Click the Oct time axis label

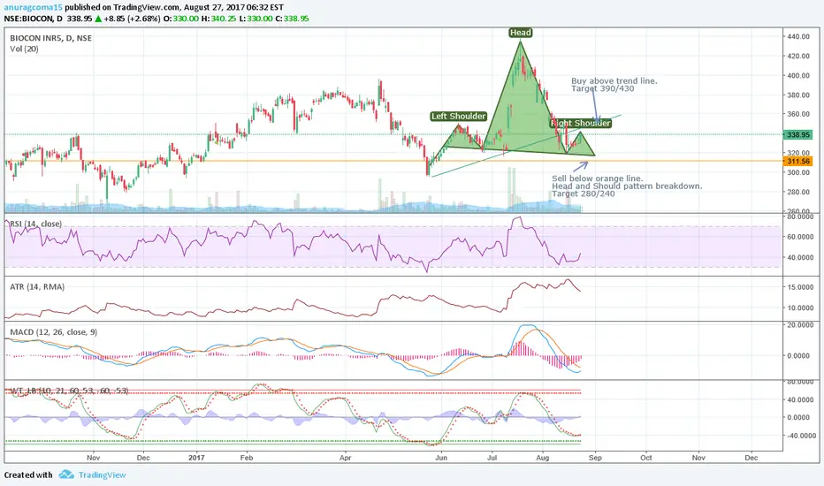point(646,458)
